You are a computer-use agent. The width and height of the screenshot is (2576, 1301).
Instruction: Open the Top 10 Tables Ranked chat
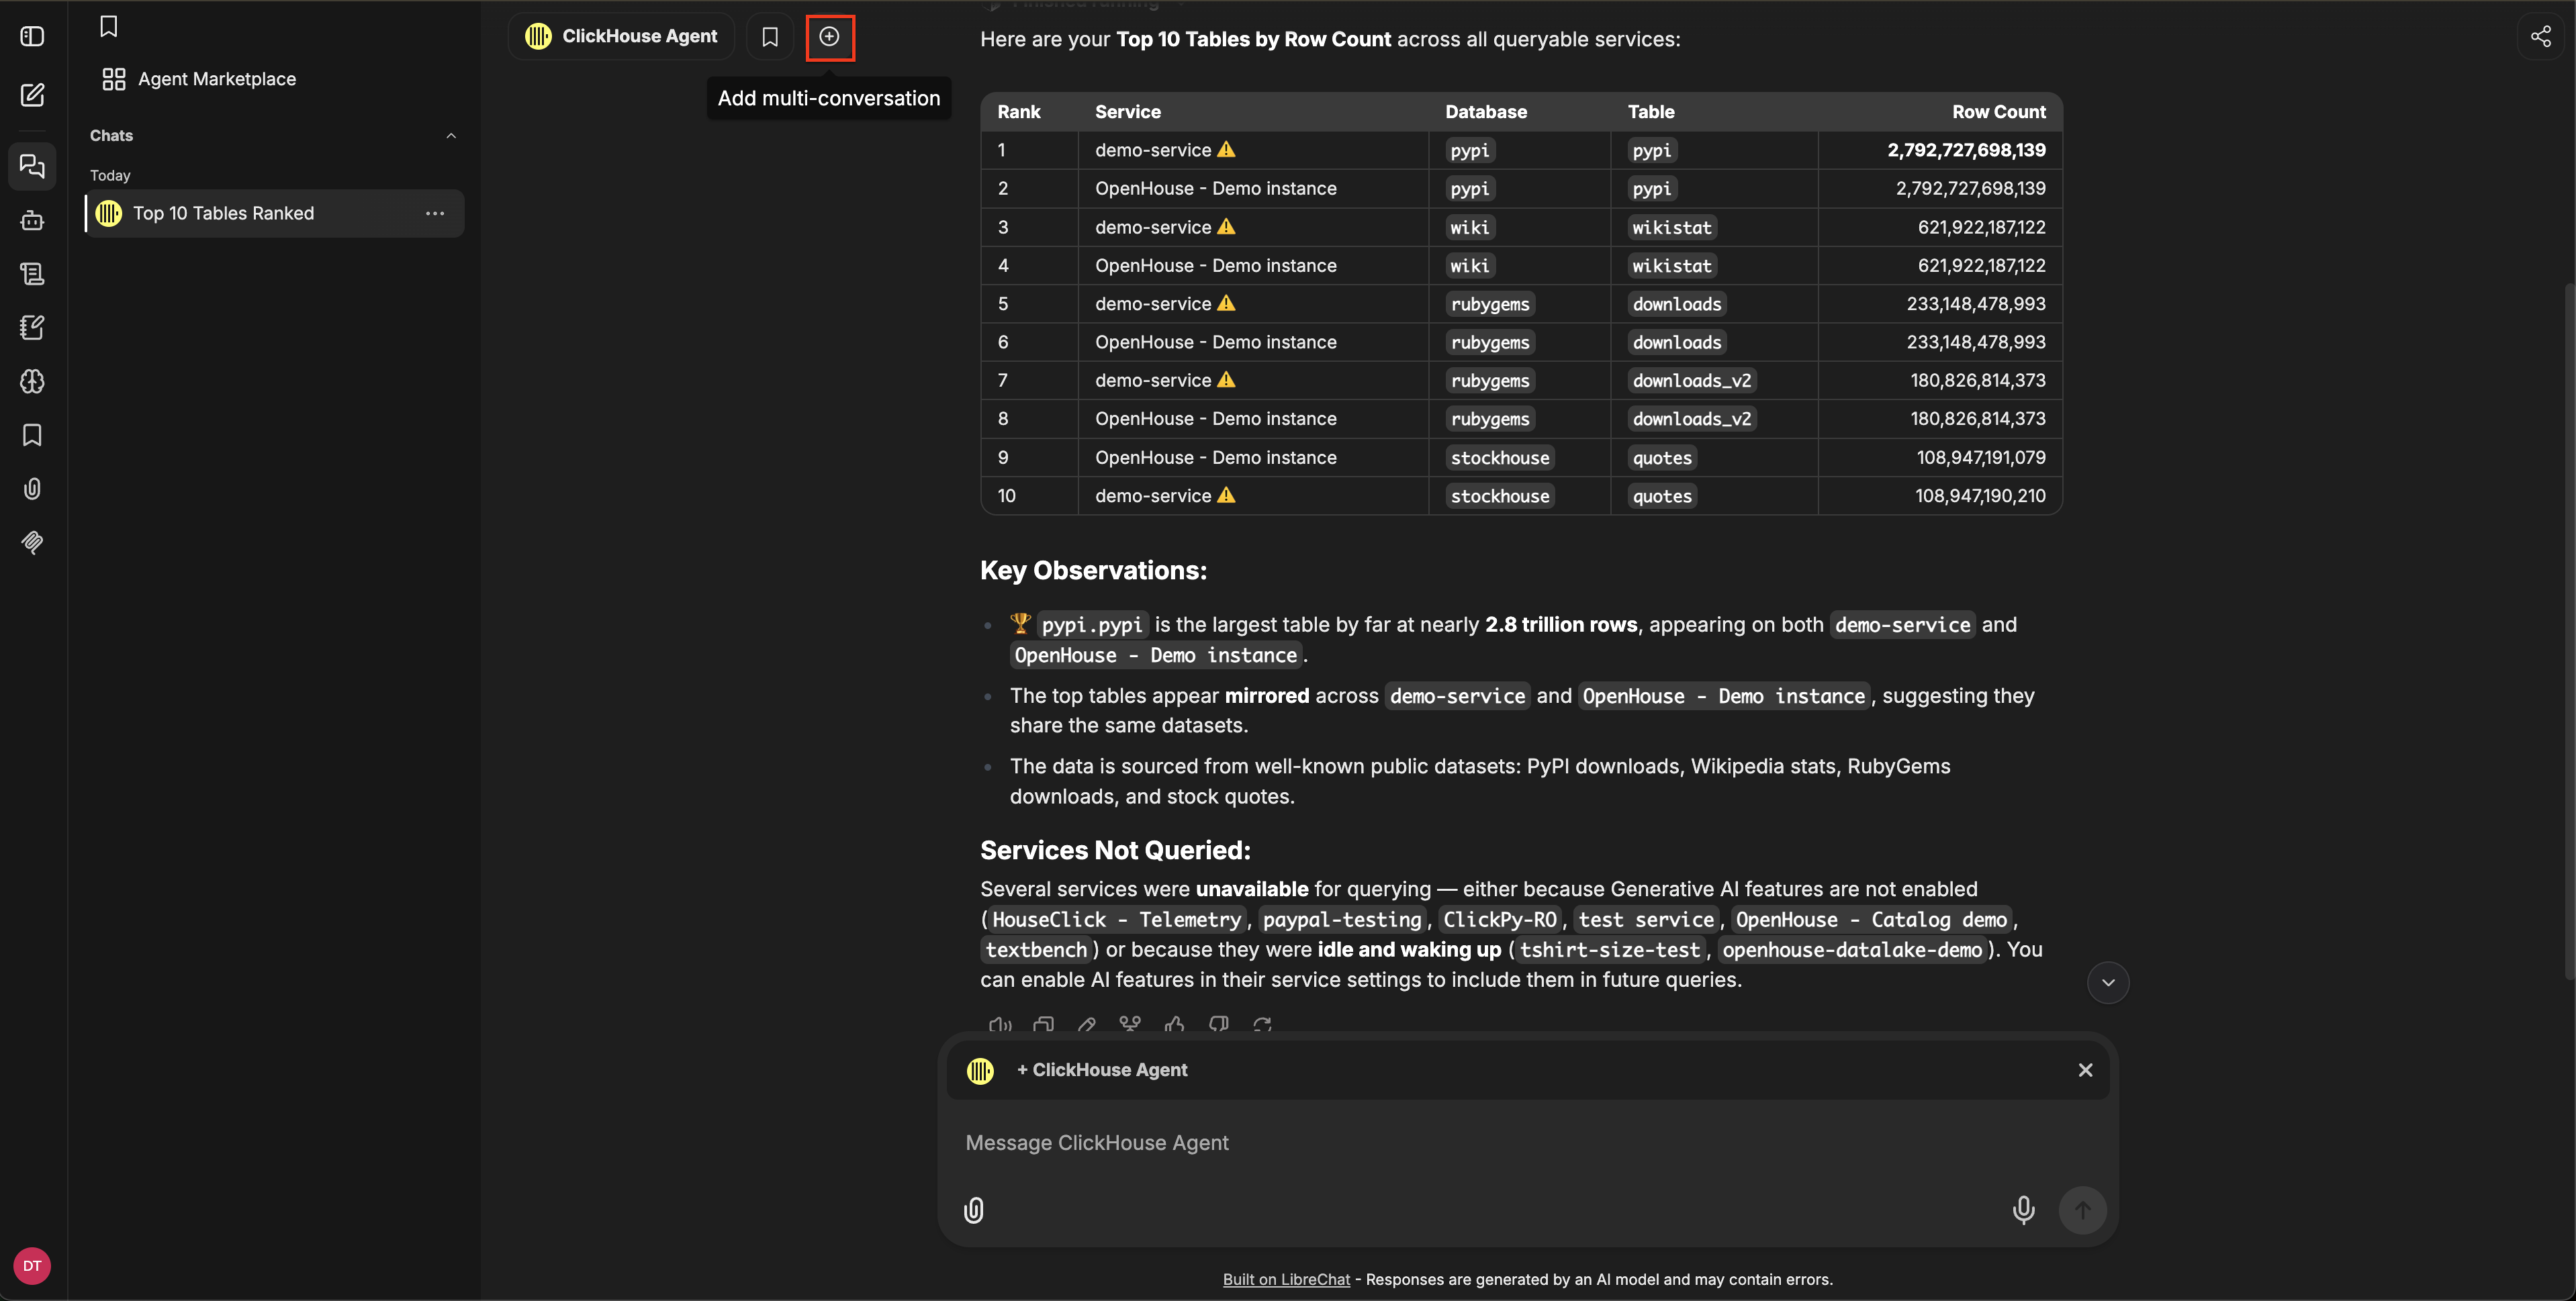tap(275, 213)
